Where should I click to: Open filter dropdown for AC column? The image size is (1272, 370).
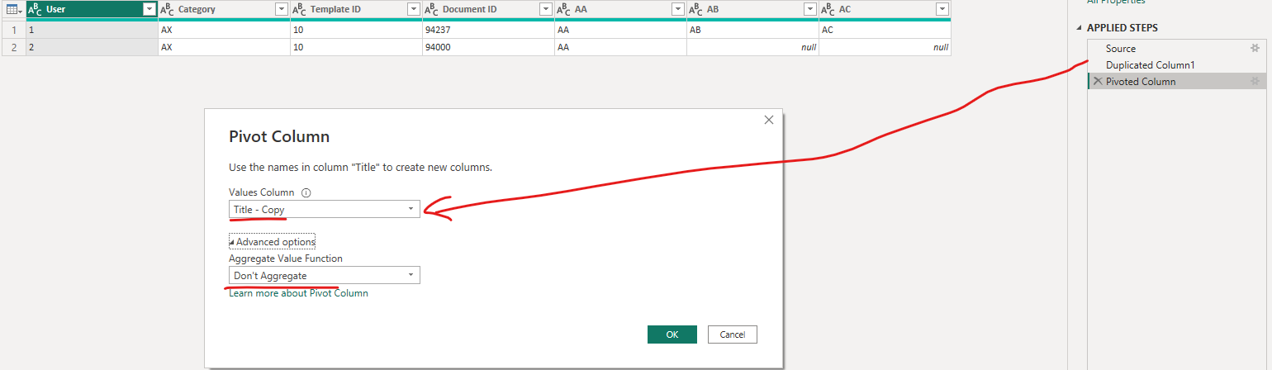942,9
